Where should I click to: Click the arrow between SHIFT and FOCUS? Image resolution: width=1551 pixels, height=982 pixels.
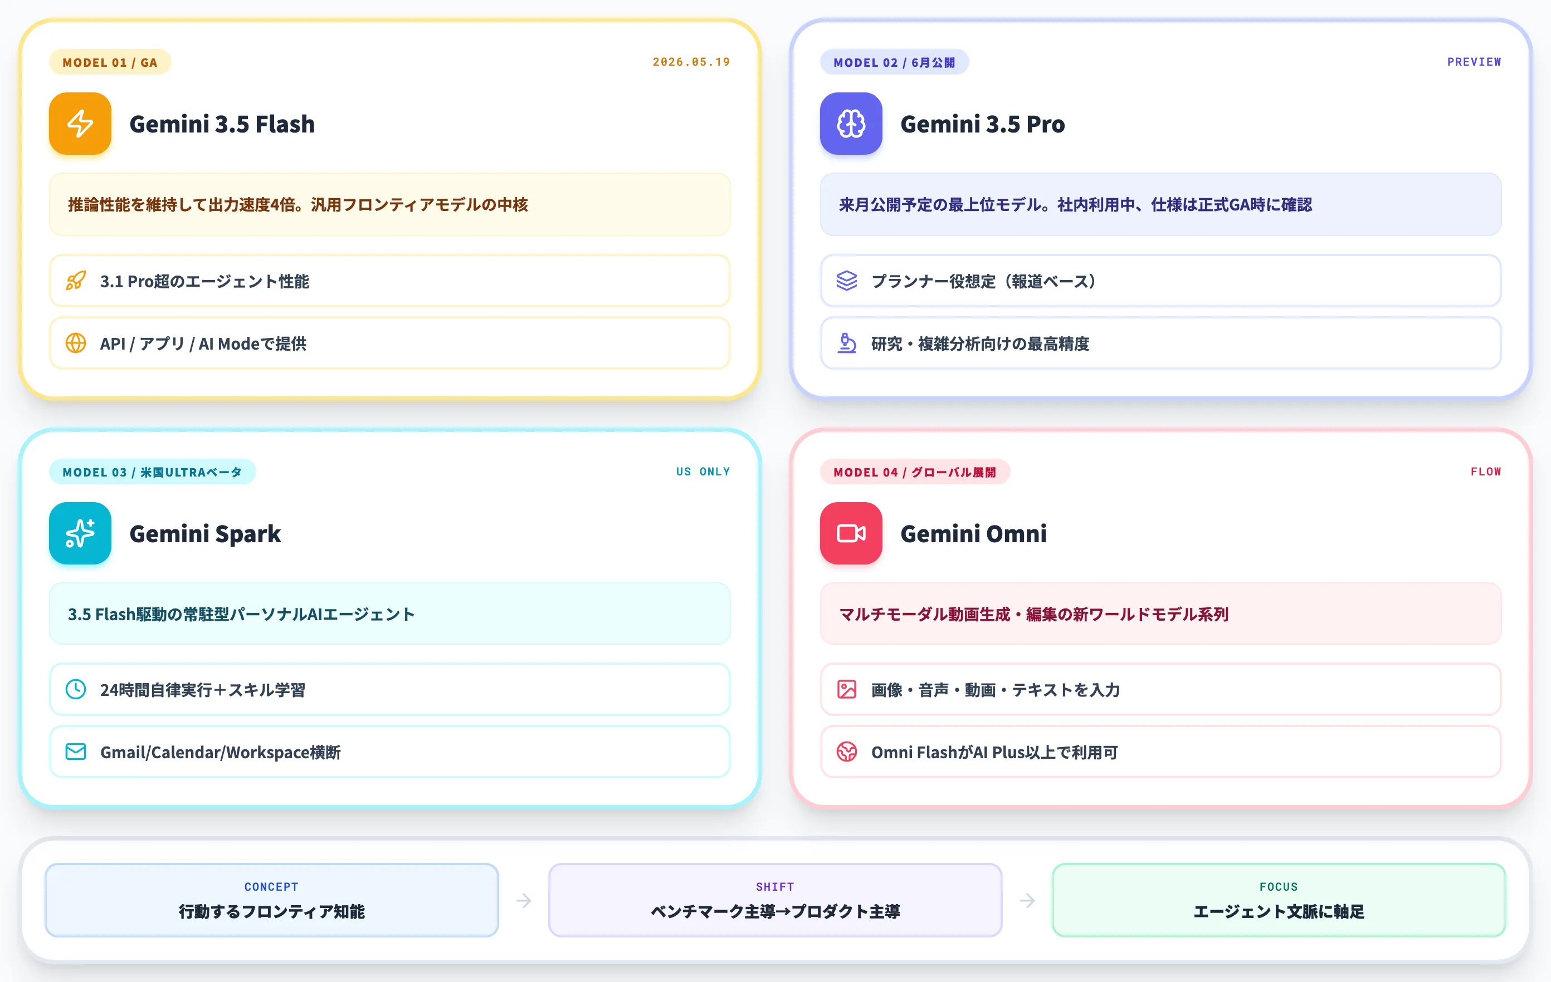(x=1027, y=900)
